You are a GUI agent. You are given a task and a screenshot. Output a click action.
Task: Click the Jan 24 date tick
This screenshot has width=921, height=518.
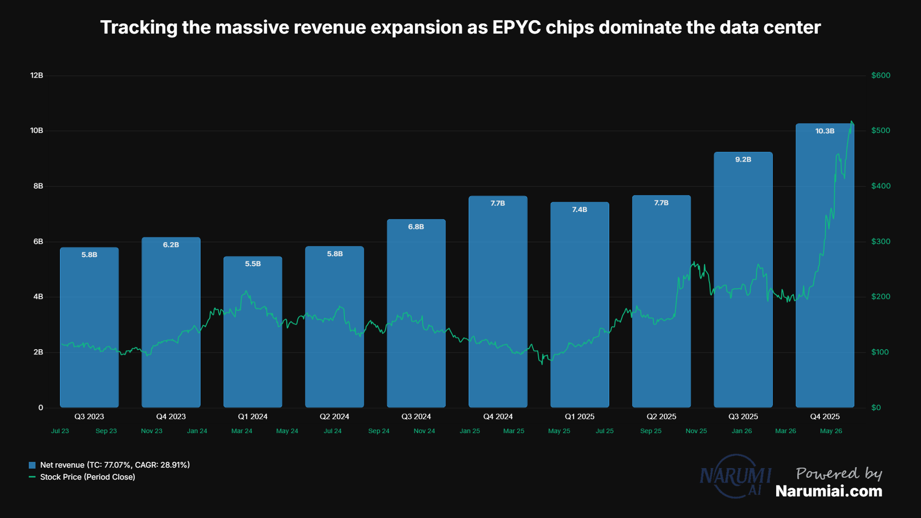pos(197,431)
